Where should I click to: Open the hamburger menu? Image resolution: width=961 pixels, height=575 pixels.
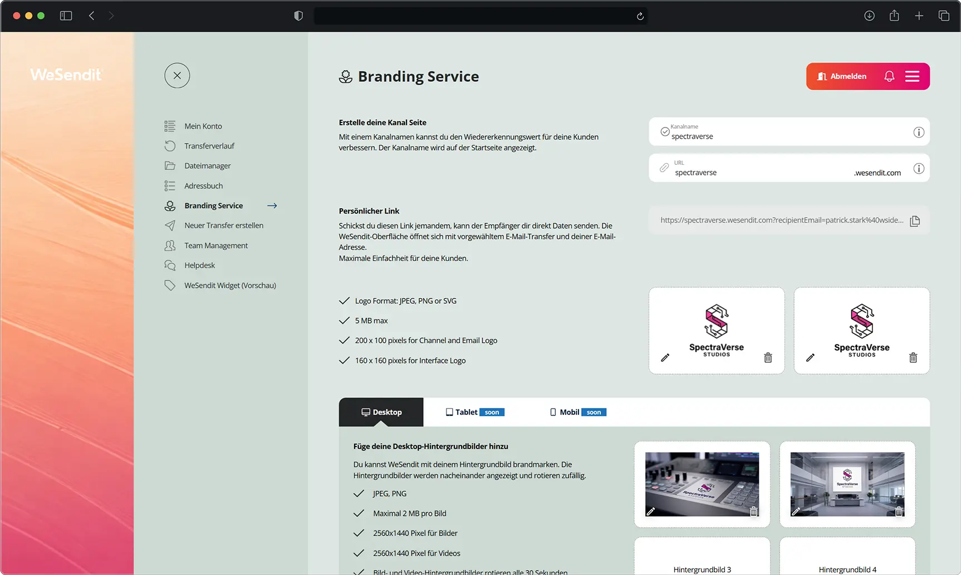pos(912,76)
